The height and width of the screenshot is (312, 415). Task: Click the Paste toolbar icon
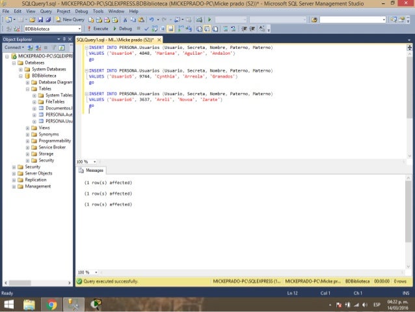[141, 20]
